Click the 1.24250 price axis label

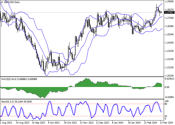[x=169, y=42]
